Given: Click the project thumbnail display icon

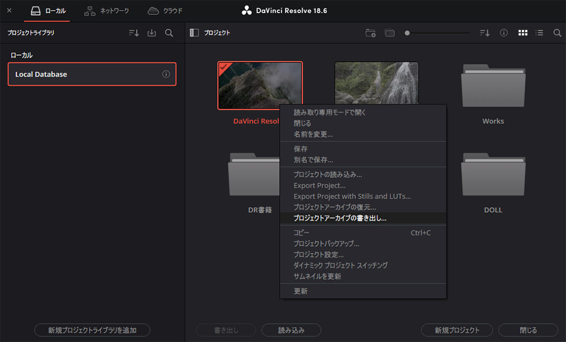Looking at the screenshot, I should (x=390, y=33).
